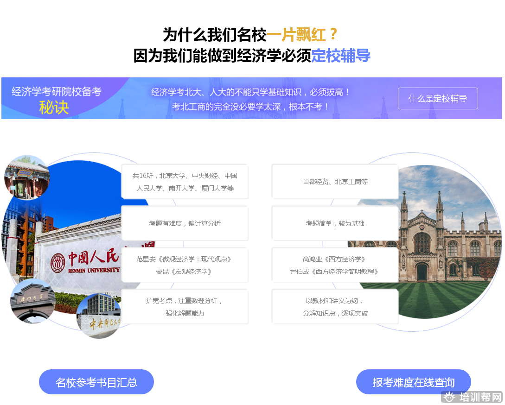Open 名校参考书目汇总 button
The width and height of the screenshot is (505, 405).
(x=96, y=382)
